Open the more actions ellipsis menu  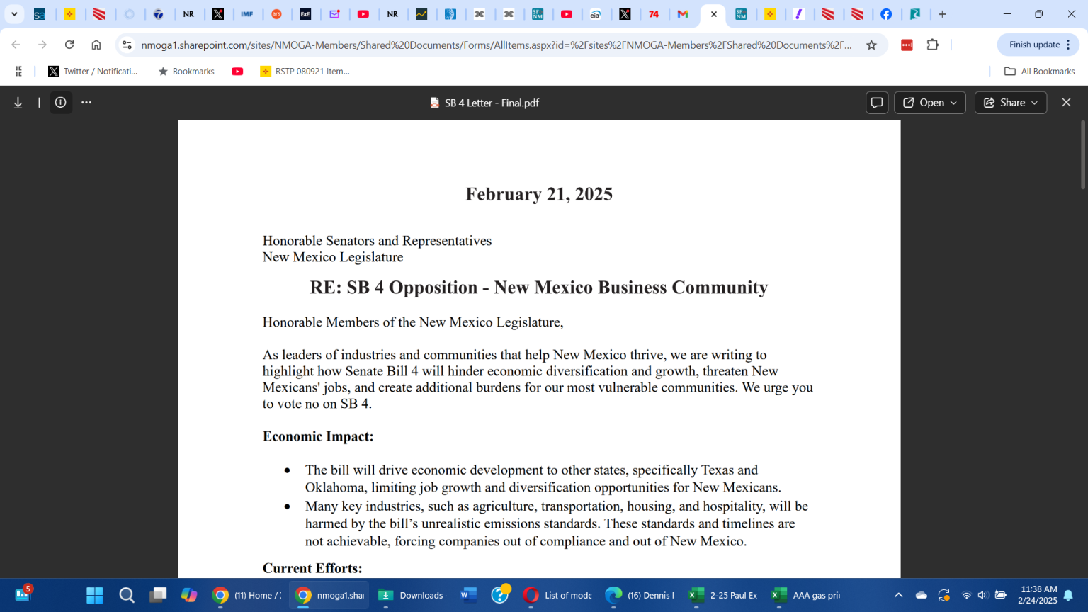(86, 103)
